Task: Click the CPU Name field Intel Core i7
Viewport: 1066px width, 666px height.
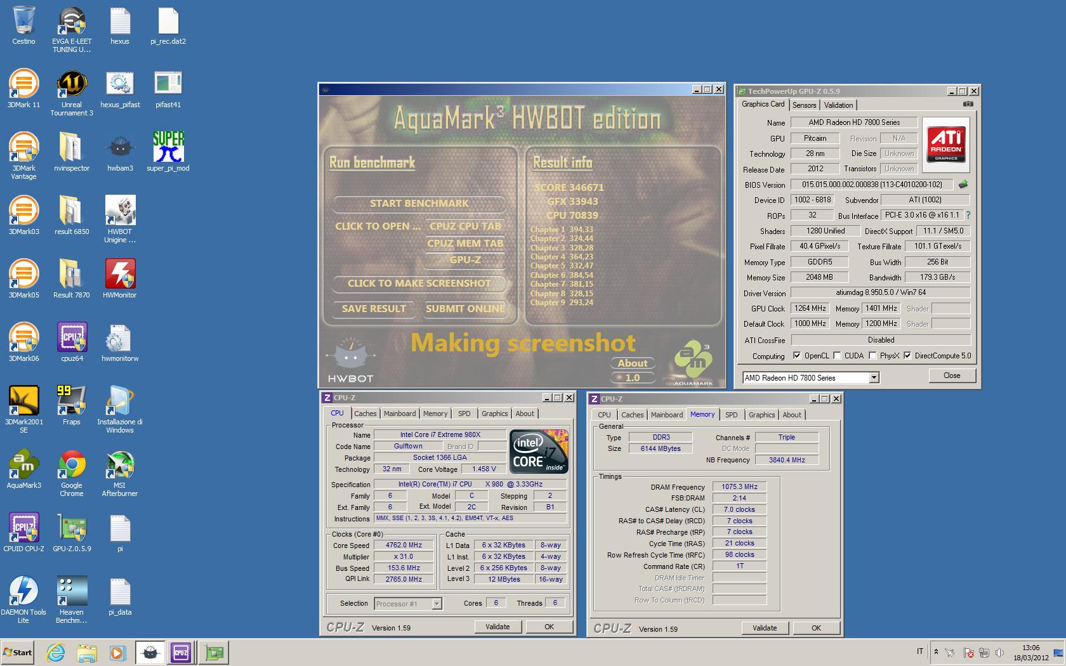Action: point(440,434)
